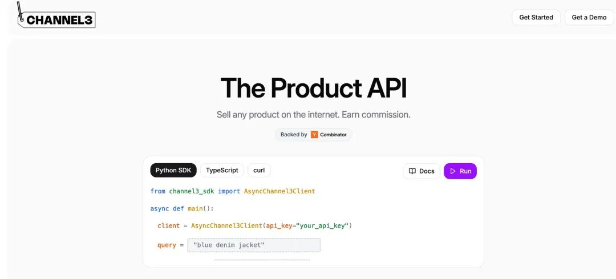Run the code with purple Run button
Viewport: 616px width, 279px height.
460,171
